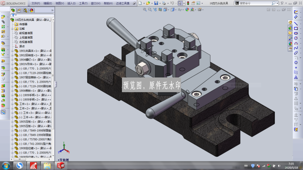
Task: Expand the 1902回转座<1> tree node
Action: [x=12, y=55]
